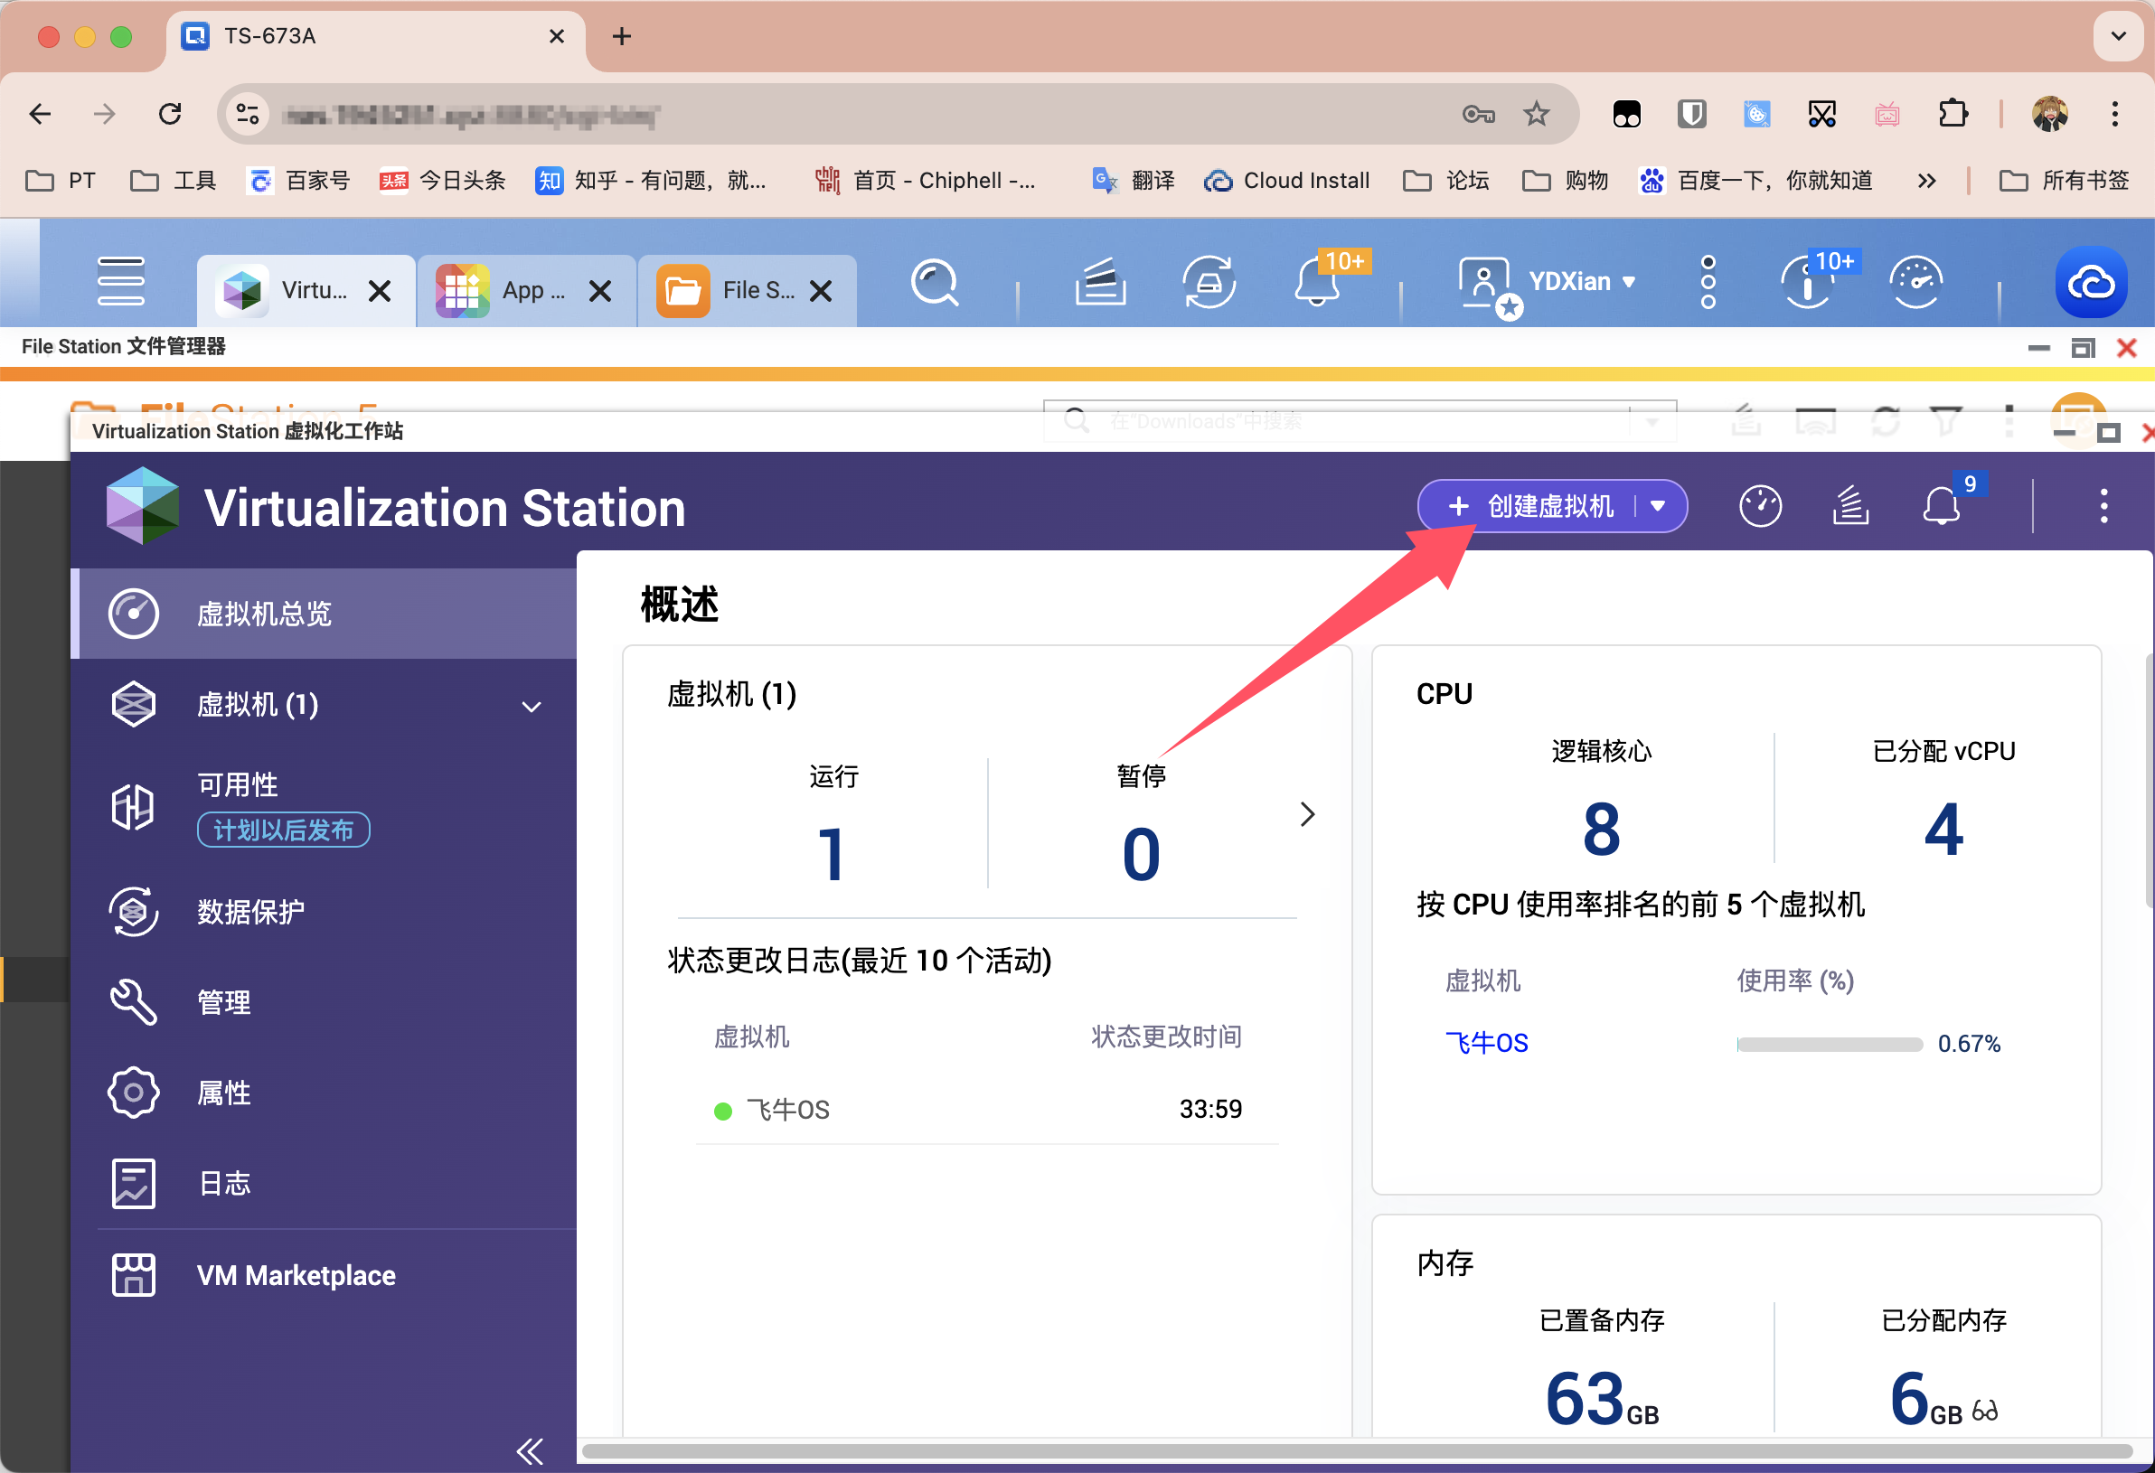Image resolution: width=2155 pixels, height=1473 pixels.
Task: Open the QTS three-dot more options menu
Action: [1708, 282]
